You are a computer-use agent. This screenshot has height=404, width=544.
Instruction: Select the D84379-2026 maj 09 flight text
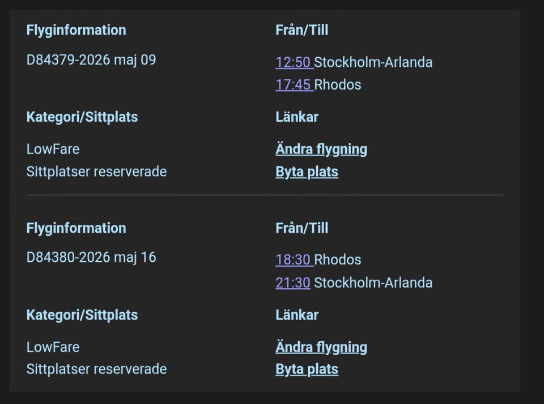(91, 59)
